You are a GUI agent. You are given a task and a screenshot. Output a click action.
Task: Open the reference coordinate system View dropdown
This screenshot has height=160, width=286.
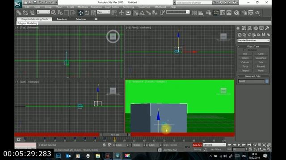coord(104,12)
